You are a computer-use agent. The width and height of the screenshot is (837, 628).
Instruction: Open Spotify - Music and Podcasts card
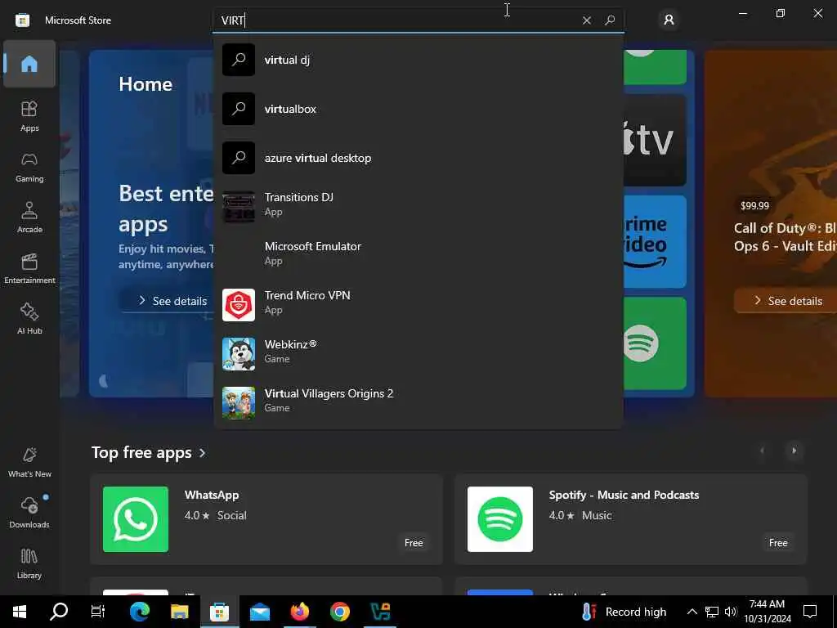click(630, 519)
